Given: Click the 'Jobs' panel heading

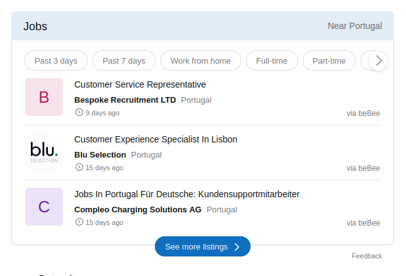Looking at the screenshot, I should click(x=35, y=26).
